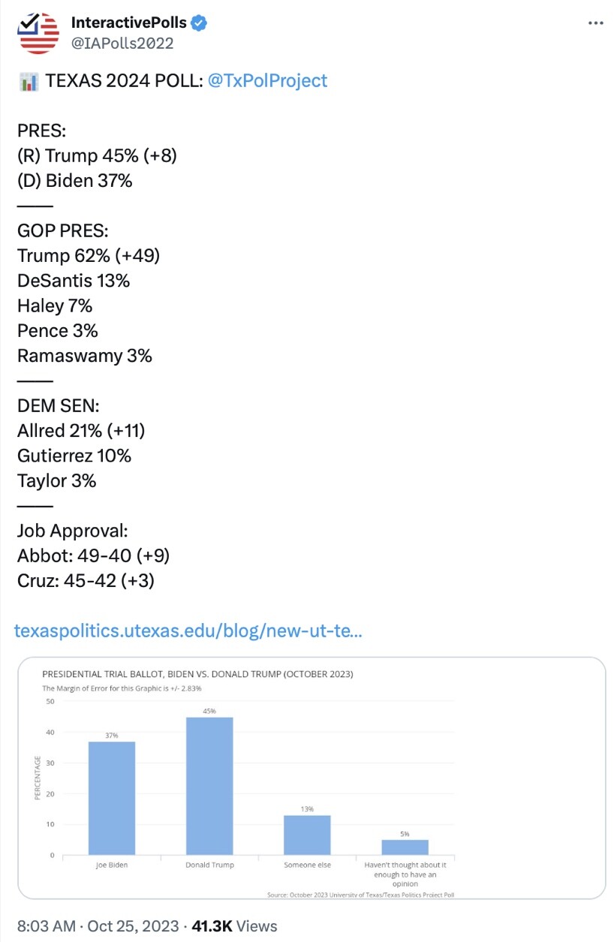This screenshot has width=614, height=942.
Task: Open the @TxPolProject mention
Action: coord(267,81)
